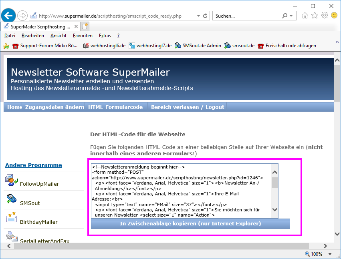341x259 pixels.
Task: Click horizontal scrollbar left arrow
Action: click(x=9, y=246)
